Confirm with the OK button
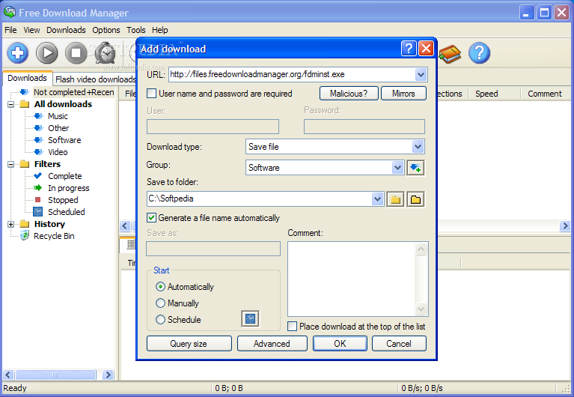The width and height of the screenshot is (574, 397). (340, 344)
